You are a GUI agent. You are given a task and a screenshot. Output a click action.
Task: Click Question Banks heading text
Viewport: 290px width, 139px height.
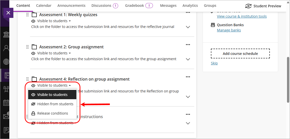tap(230, 25)
